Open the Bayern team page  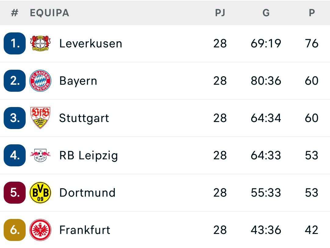click(78, 81)
